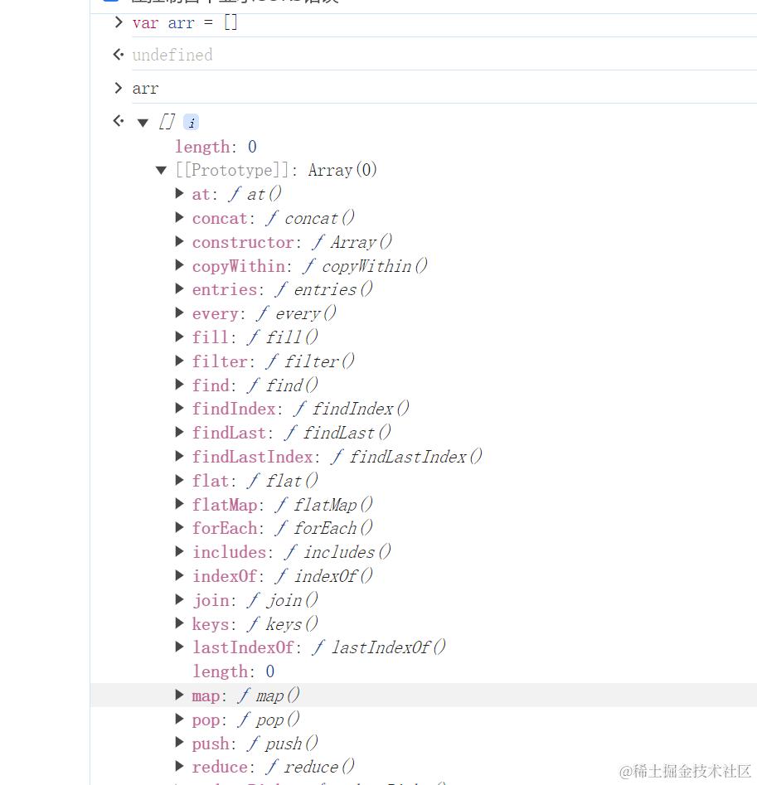
Task: Expand the at function entry
Action: [179, 194]
